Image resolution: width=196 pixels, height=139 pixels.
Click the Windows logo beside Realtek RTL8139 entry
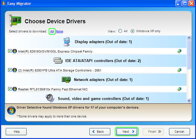coord(15,89)
